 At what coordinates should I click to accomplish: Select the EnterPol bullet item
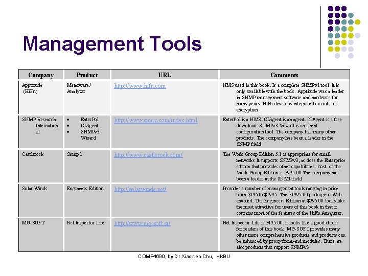tap(89, 119)
